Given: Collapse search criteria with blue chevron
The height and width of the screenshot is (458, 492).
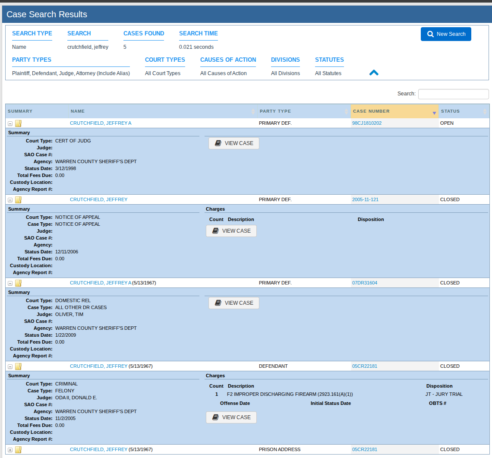Looking at the screenshot, I should [x=374, y=73].
